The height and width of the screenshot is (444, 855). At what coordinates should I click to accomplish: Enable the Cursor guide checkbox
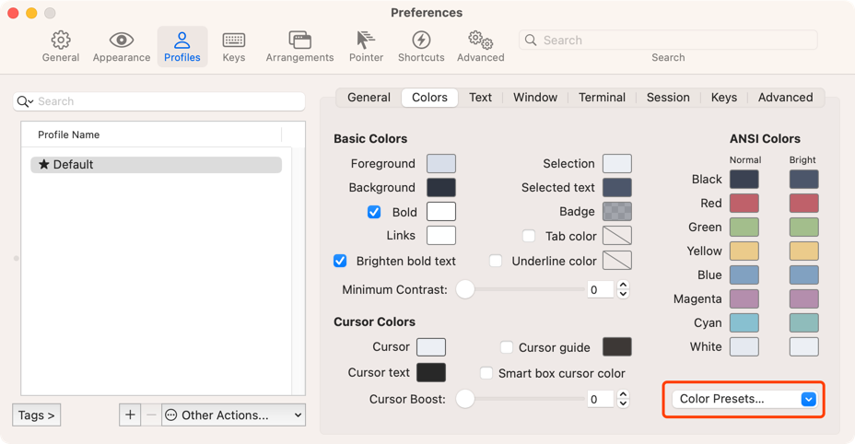coord(507,347)
